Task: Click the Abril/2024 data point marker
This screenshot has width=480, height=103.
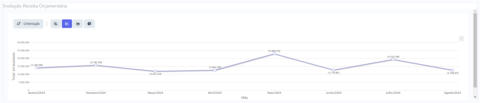Action: [215, 70]
